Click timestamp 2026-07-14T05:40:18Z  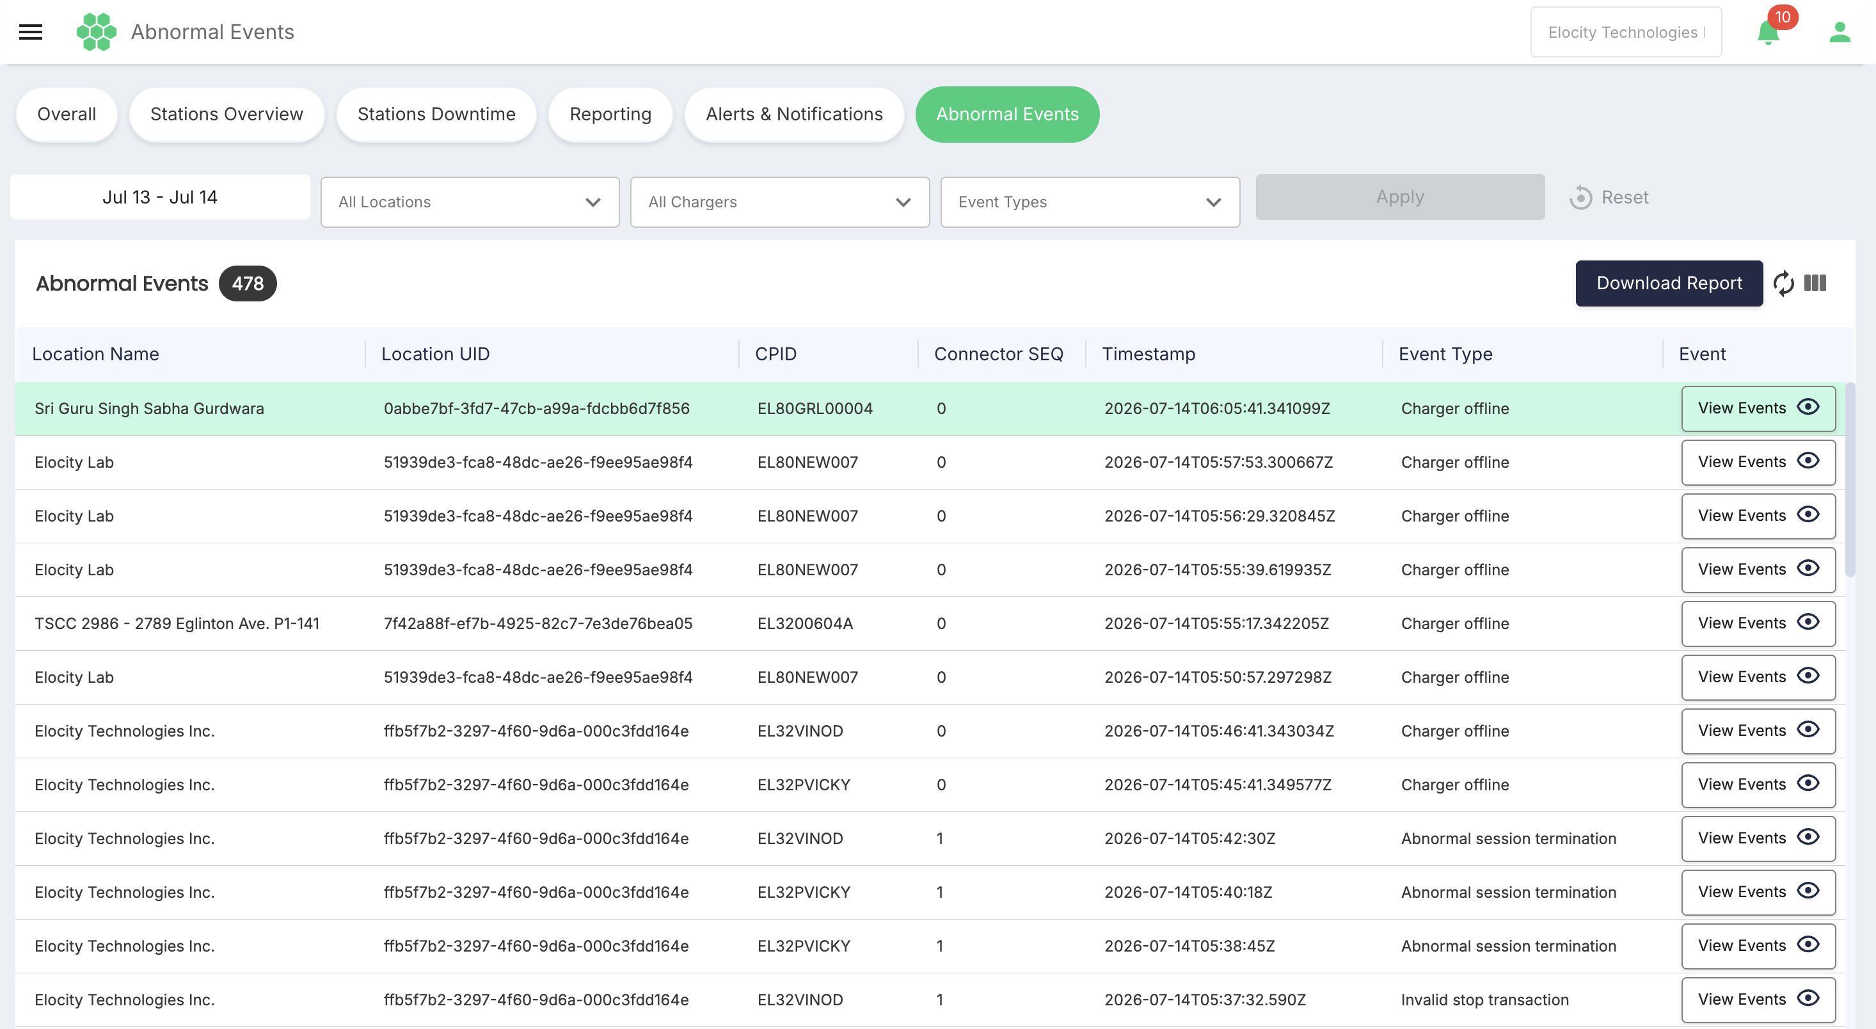(x=1188, y=892)
